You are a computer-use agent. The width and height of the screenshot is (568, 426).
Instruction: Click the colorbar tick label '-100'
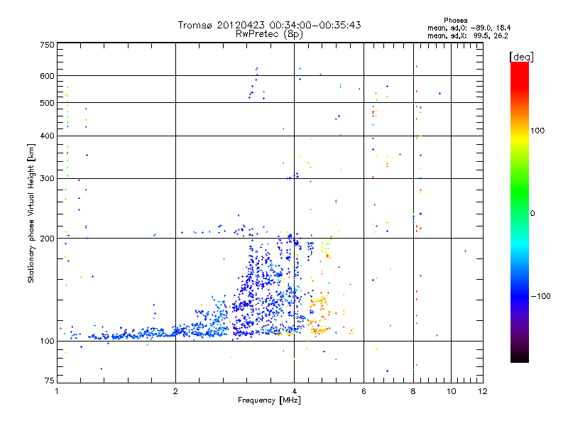click(x=540, y=296)
